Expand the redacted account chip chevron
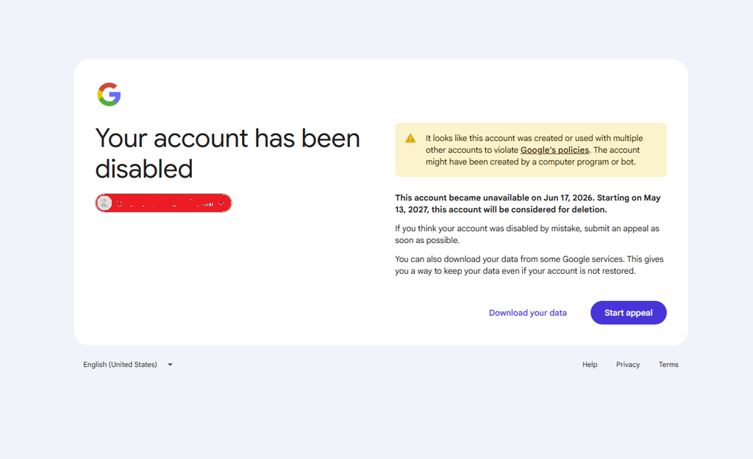This screenshot has height=459, width=753. pyautogui.click(x=221, y=203)
